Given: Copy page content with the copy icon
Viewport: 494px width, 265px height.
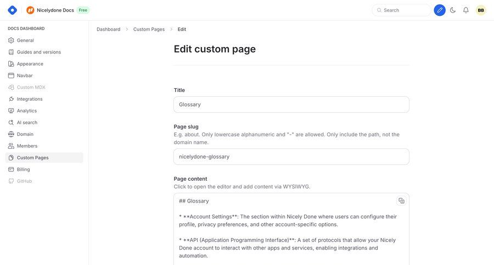Looking at the screenshot, I should [401, 201].
